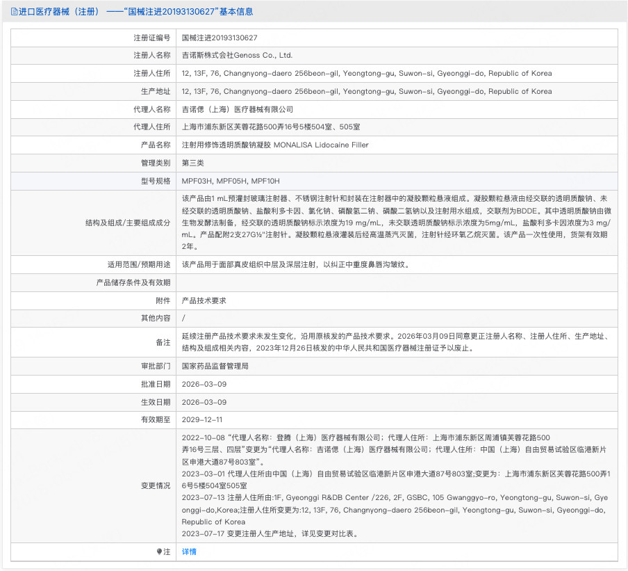Click the 2026-03-09 date in the 批准日期 row

tap(204, 384)
